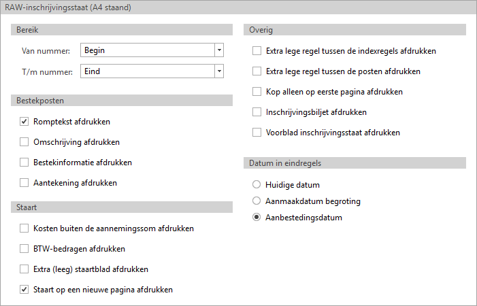
Task: Select the Aanbestedingsdatum radio button
Action: [257, 218]
